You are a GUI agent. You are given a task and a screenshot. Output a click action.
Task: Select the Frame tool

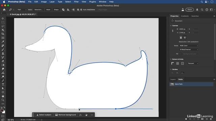point(3,38)
